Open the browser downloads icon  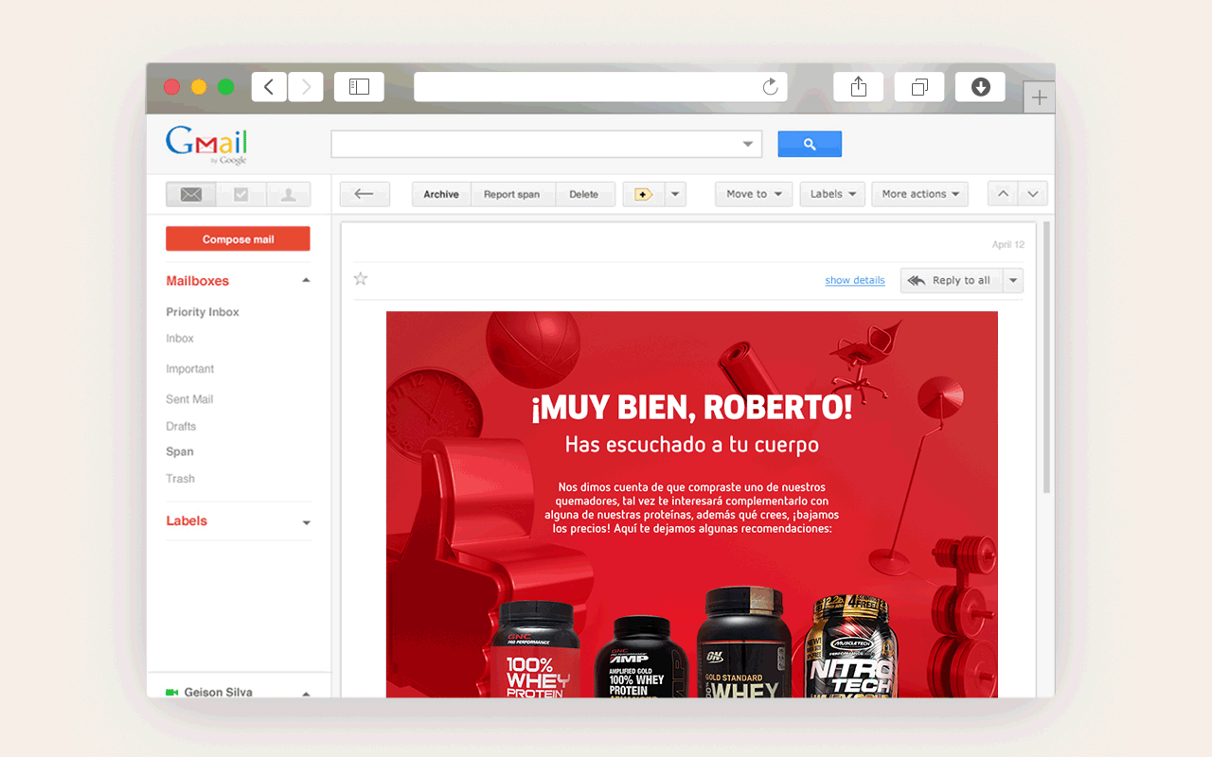(x=980, y=87)
